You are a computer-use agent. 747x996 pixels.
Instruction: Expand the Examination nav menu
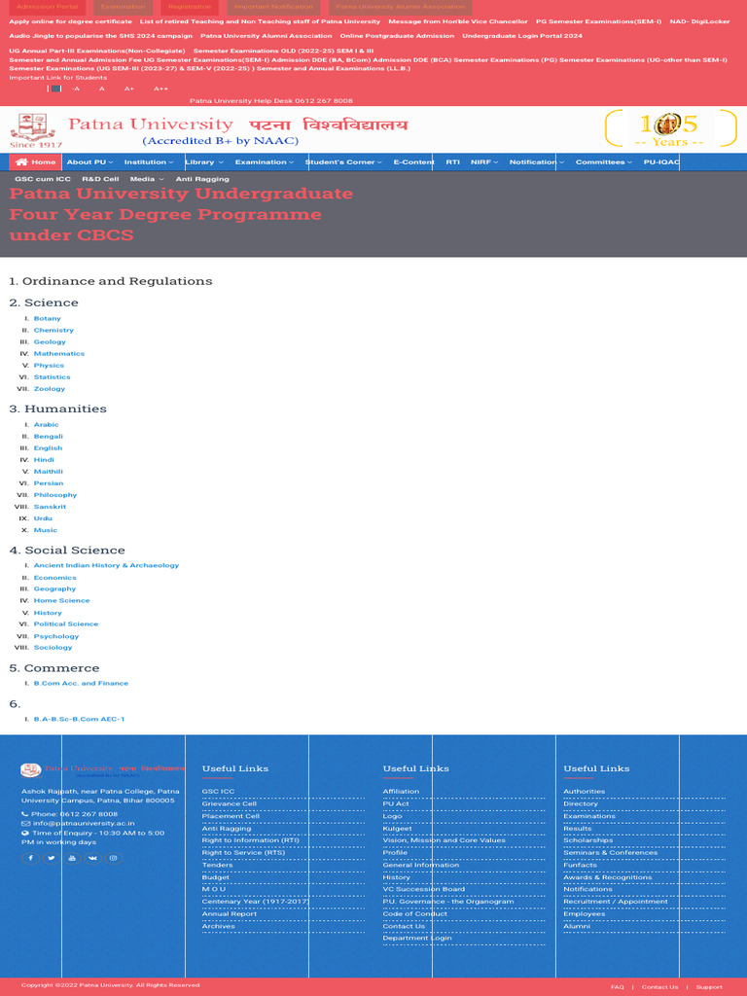pyautogui.click(x=265, y=162)
